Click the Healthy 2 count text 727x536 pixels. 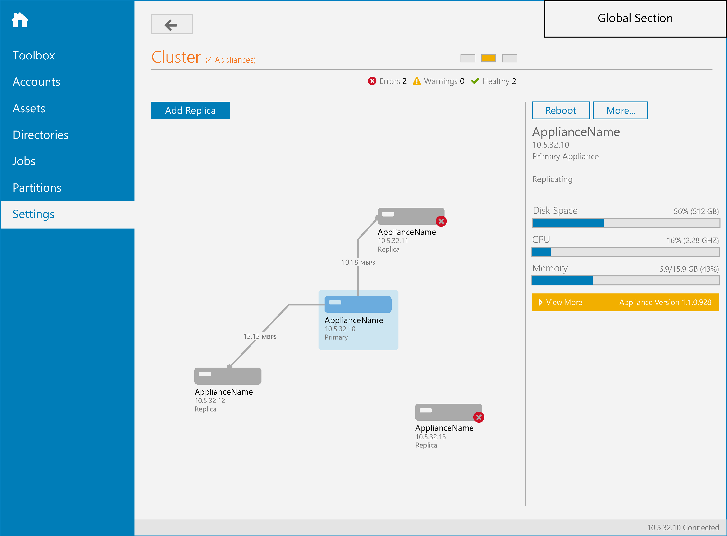499,81
